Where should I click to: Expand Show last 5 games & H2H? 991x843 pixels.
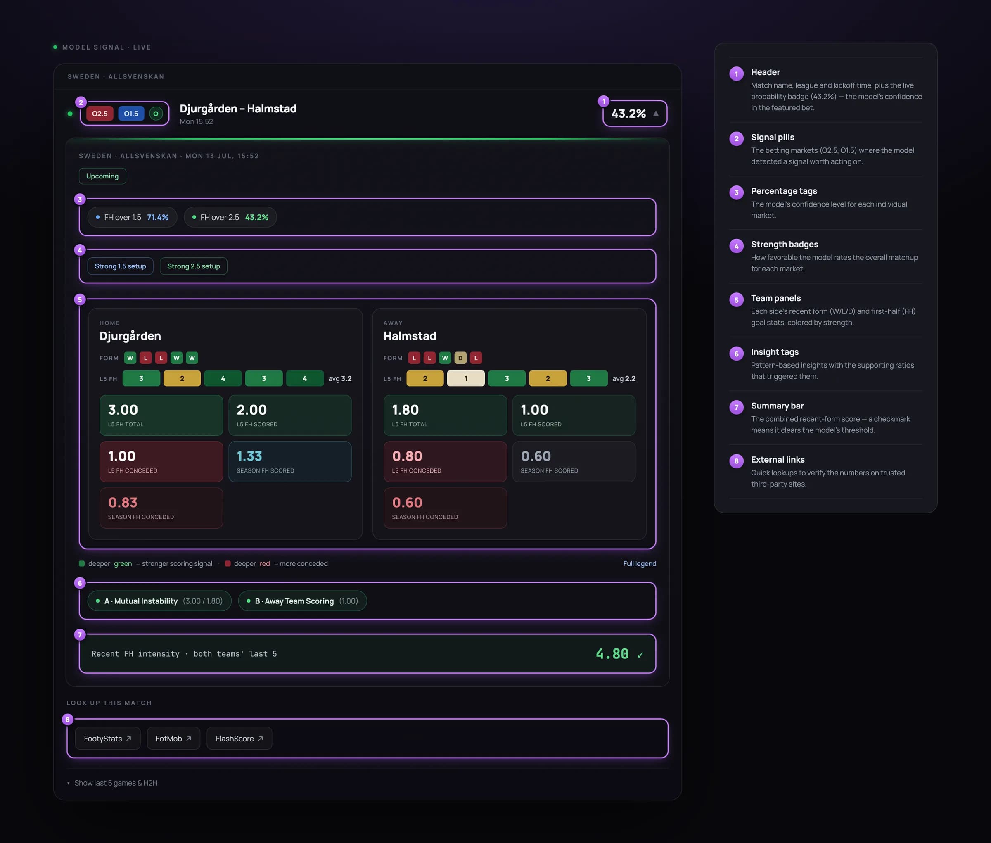click(x=112, y=783)
